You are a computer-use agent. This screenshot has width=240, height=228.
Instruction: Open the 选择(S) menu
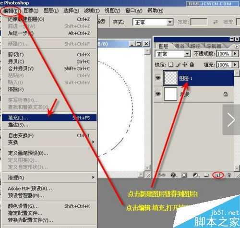click(72, 11)
